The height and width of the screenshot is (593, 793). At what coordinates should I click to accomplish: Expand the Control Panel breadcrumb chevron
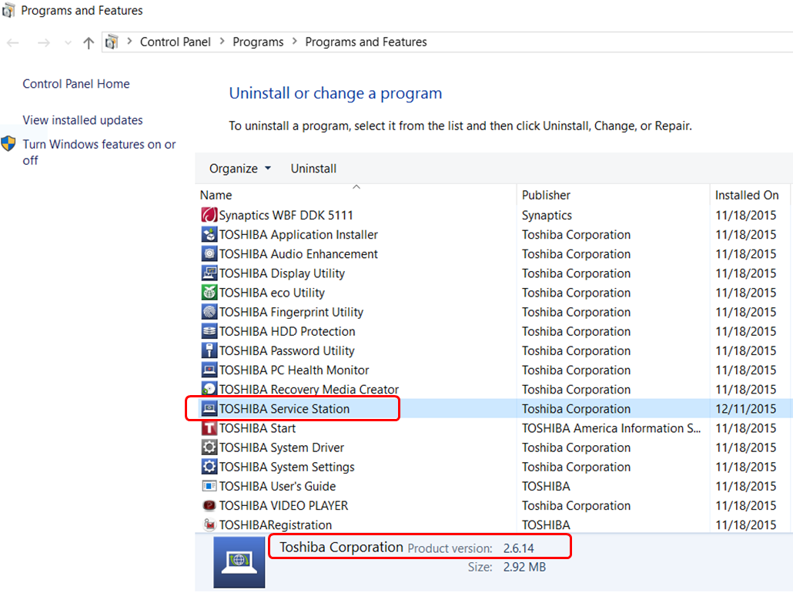[x=222, y=42]
